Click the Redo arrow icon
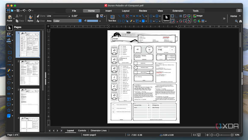Viewport: 248px width, 140px height. pyautogui.click(x=30, y=10)
